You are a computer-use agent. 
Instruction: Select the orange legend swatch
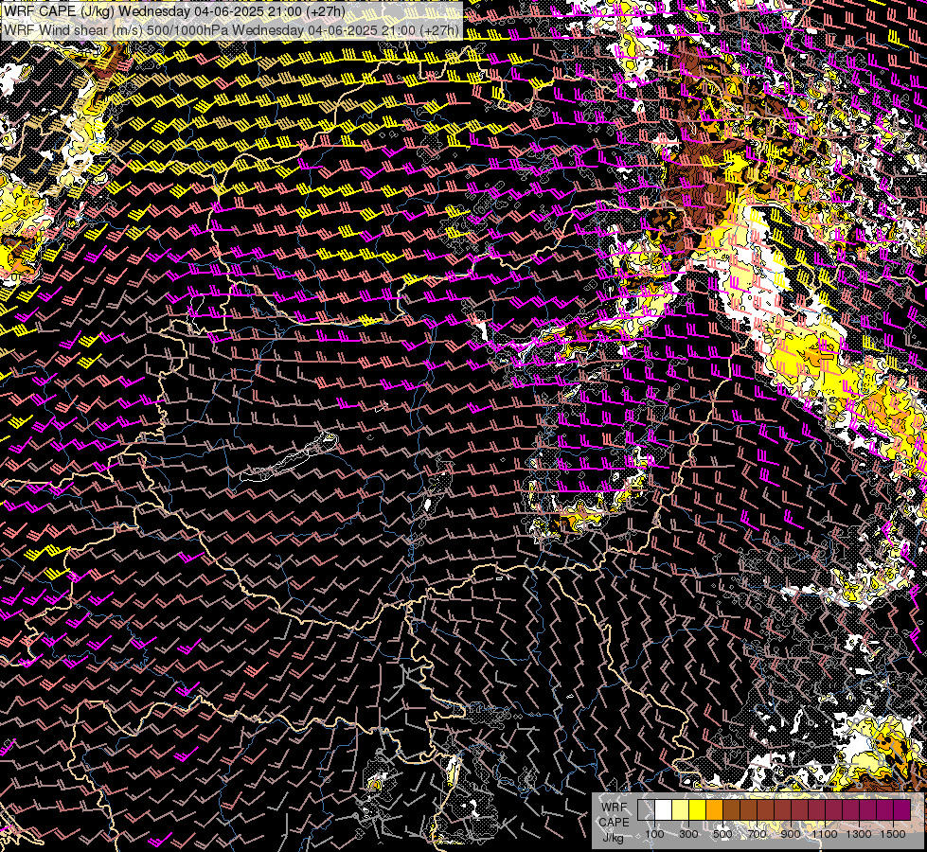[714, 809]
